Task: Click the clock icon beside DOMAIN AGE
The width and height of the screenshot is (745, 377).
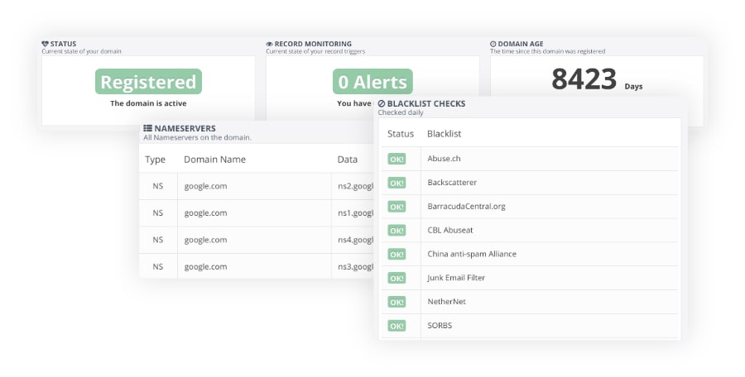Action: 493,44
